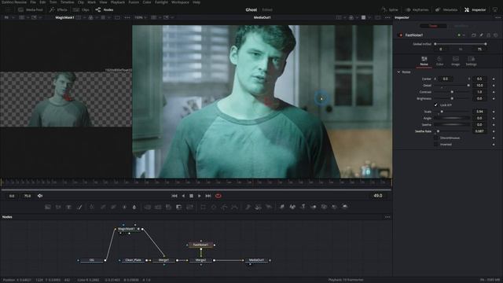Add a Background node from the toolbar
Image resolution: width=503 pixels, height=283 pixels.
[48, 207]
